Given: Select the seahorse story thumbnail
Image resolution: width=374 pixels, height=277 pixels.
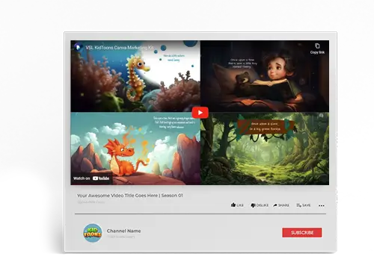Looking at the screenshot, I should click(135, 76).
